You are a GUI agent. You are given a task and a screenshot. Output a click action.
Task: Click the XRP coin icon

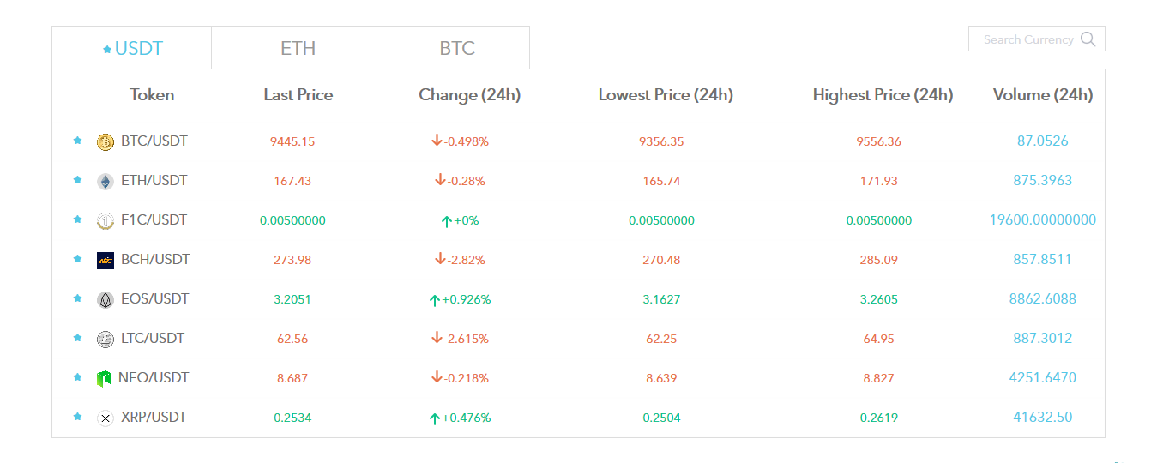click(x=105, y=418)
